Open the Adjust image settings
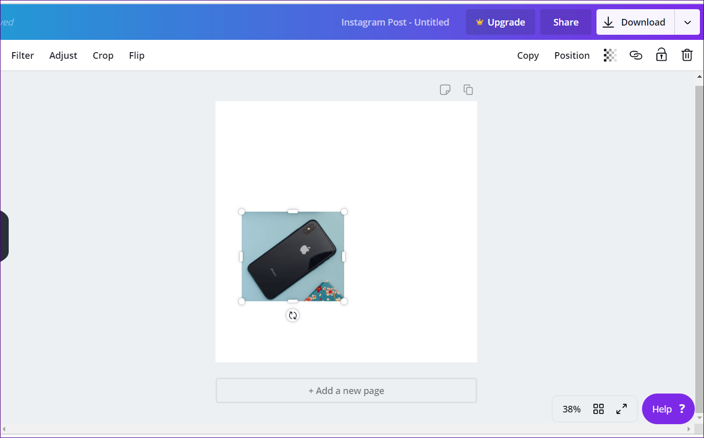This screenshot has height=438, width=704. click(63, 55)
